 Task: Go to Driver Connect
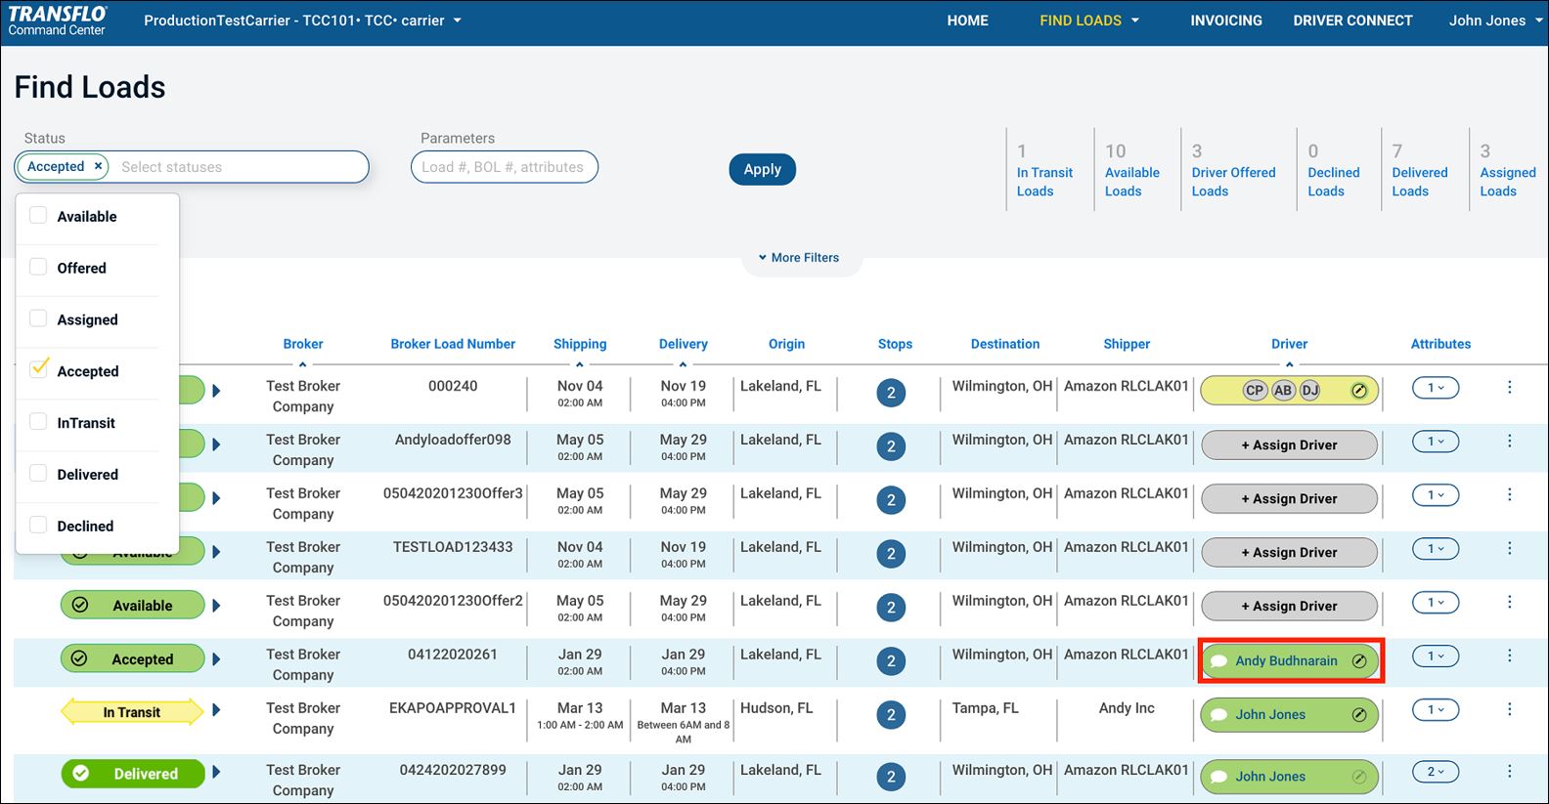(1352, 21)
